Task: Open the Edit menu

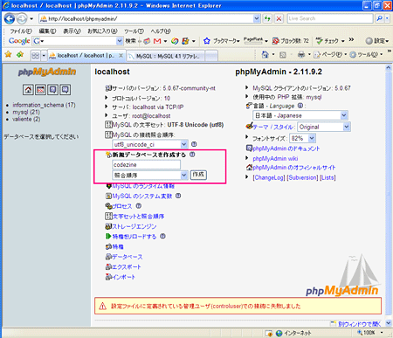Action: coord(47,31)
